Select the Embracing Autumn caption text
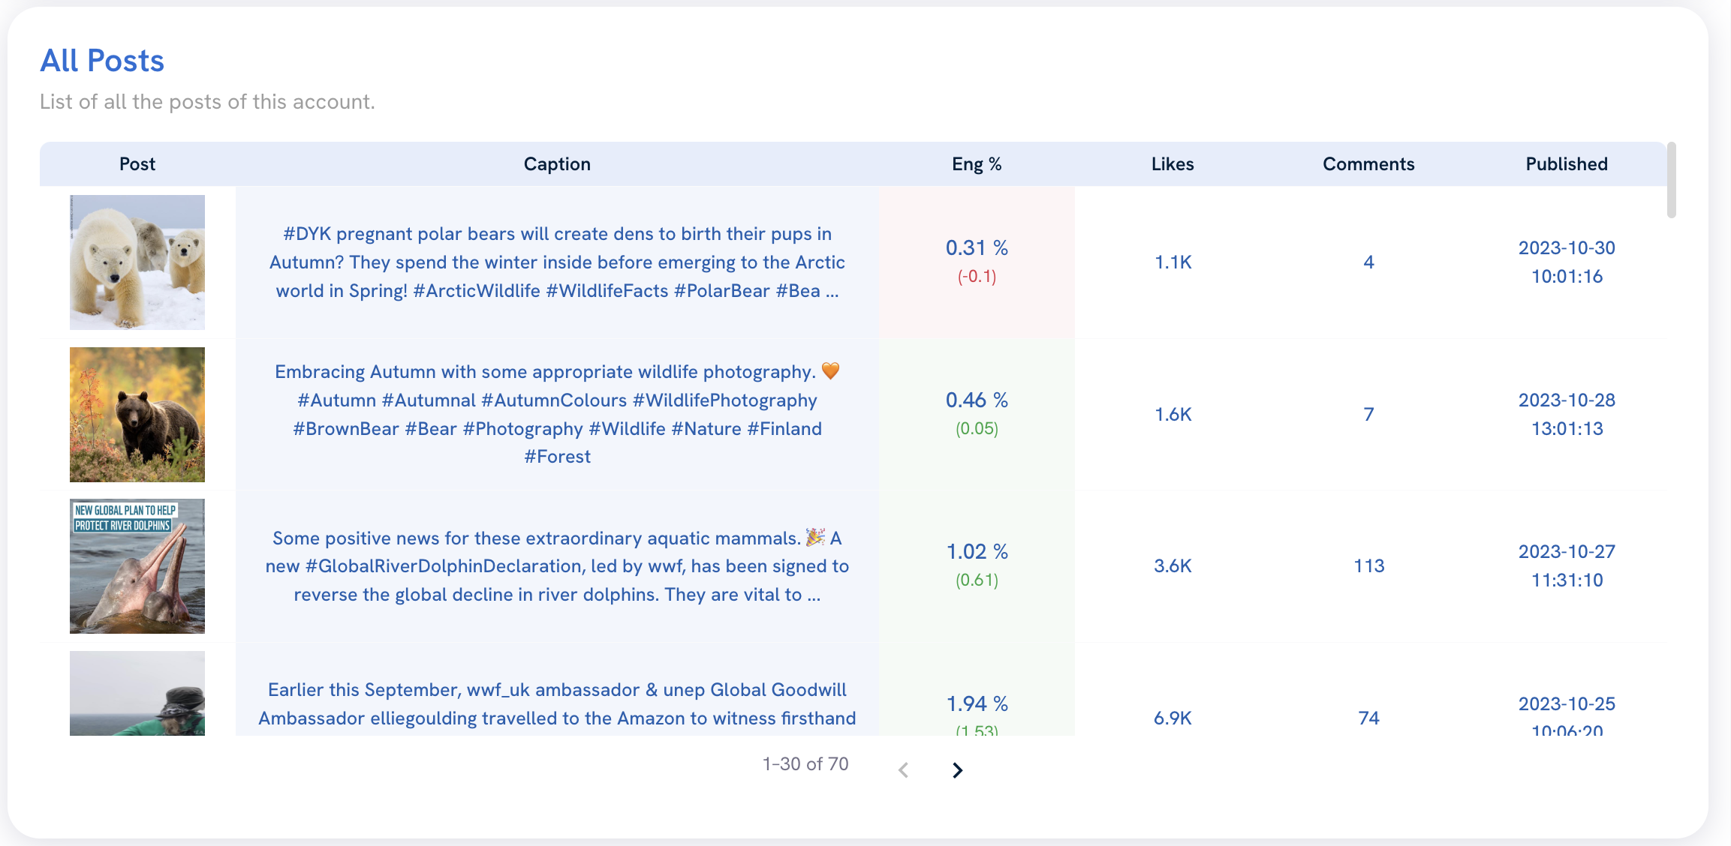The image size is (1731, 846). pos(557,414)
